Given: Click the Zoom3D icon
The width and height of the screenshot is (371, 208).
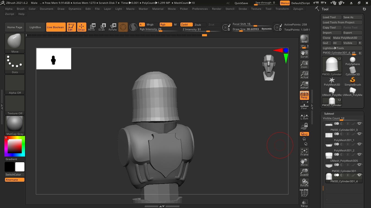Looking at the screenshot, I should click(x=304, y=173).
